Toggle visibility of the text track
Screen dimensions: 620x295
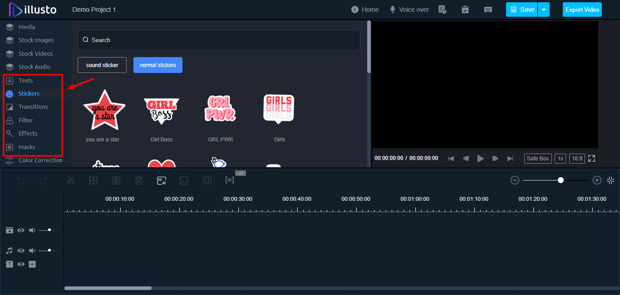[21, 264]
